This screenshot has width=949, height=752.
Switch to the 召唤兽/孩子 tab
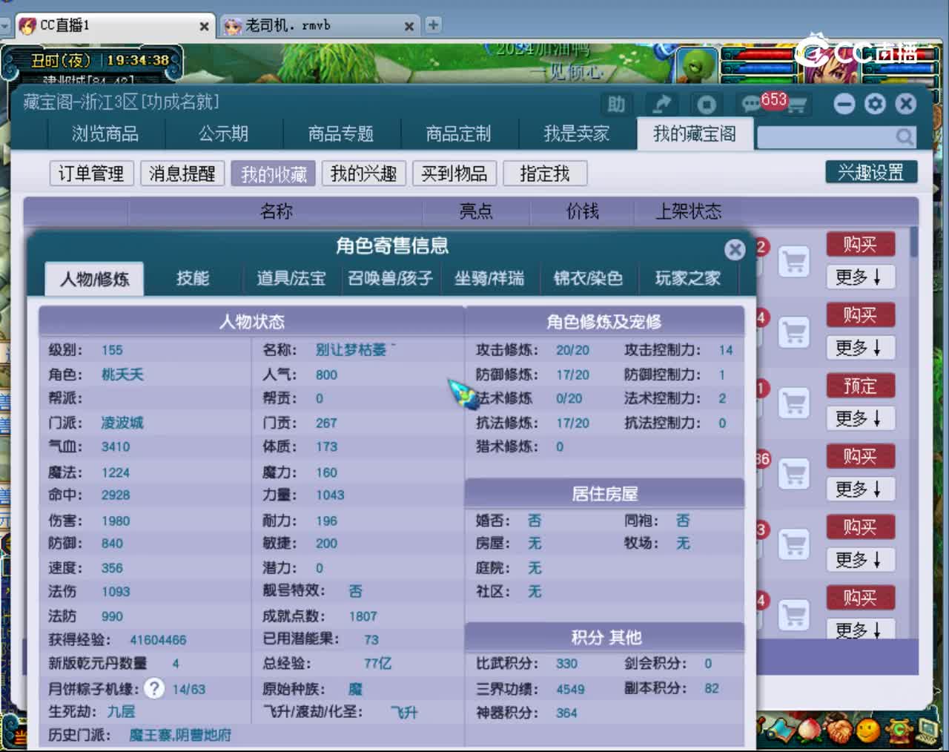point(391,278)
